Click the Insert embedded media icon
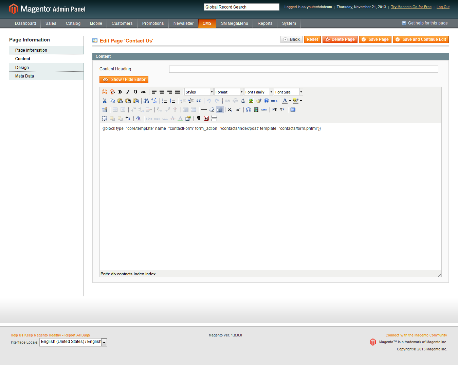Viewport: 458px width, 365px height. coord(256,109)
